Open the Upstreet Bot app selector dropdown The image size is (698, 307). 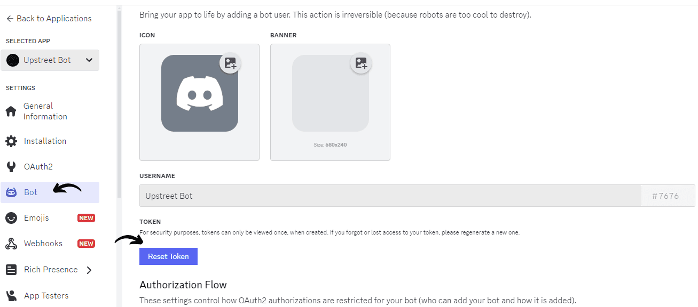[x=50, y=60]
